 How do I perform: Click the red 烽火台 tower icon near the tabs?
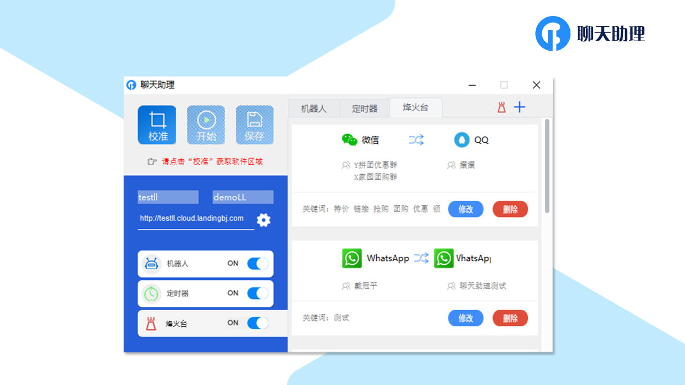[x=500, y=107]
